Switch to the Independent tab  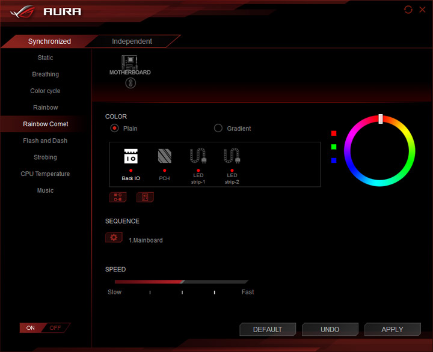pyautogui.click(x=132, y=41)
